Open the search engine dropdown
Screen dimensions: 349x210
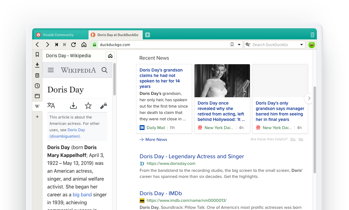click(301, 44)
